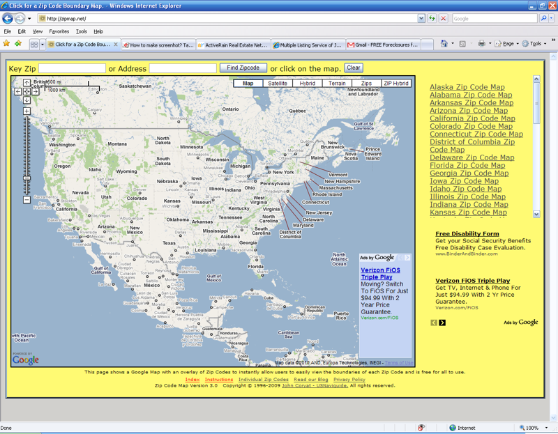Switch map to ZIP Hybrid view
Viewport: 558px width, 434px height.
[396, 83]
